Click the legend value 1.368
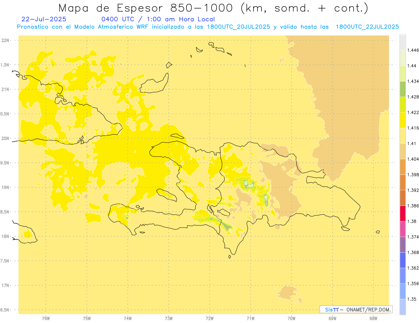Screen dimensions: 419x323 pyautogui.click(x=413, y=252)
